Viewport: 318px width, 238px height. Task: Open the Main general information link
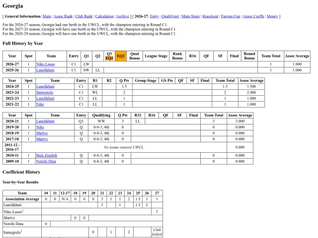pyautogui.click(x=47, y=16)
